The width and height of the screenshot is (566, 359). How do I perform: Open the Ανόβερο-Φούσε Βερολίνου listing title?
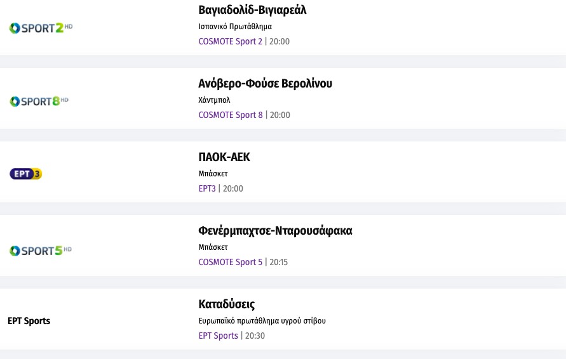click(265, 84)
